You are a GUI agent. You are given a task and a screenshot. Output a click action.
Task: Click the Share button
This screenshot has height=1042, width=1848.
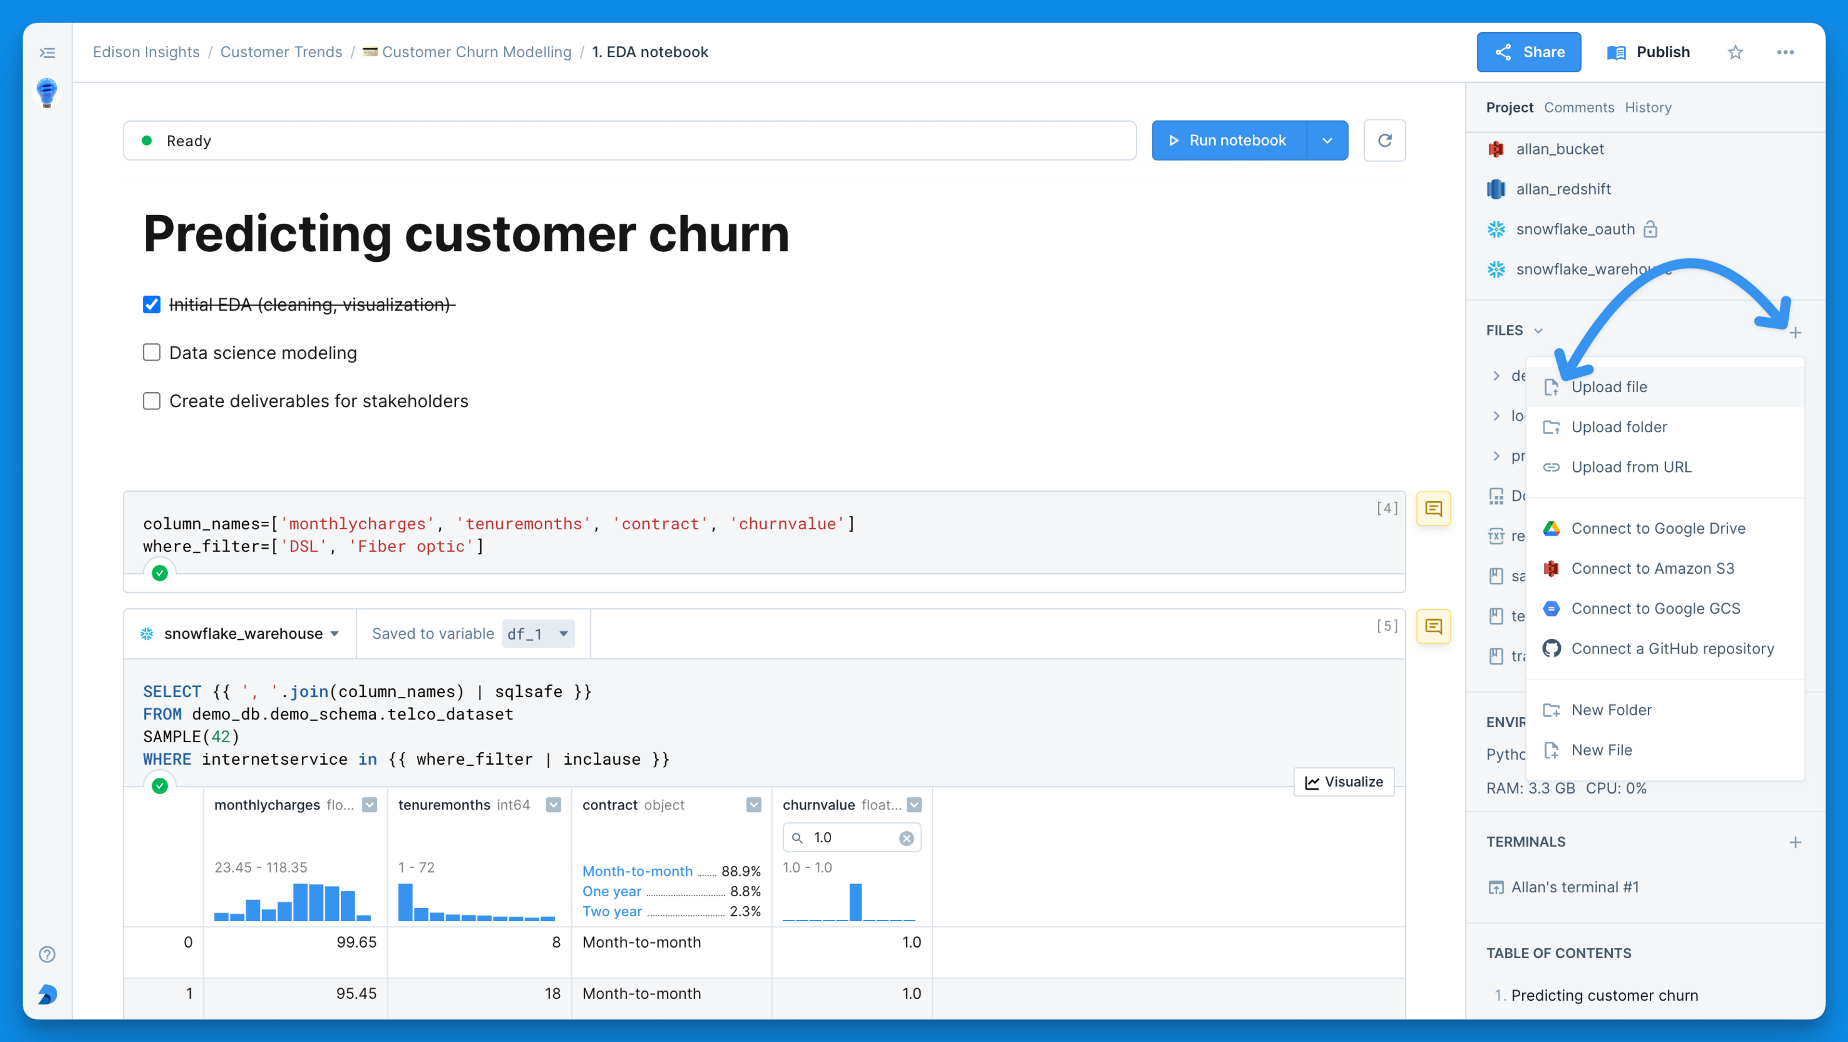(1528, 52)
